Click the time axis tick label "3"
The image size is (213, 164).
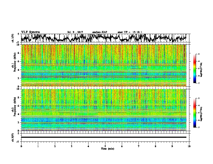pyautogui.click(x=72, y=146)
